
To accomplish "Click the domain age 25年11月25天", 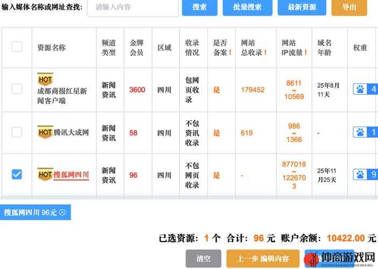I will pos(327,175).
